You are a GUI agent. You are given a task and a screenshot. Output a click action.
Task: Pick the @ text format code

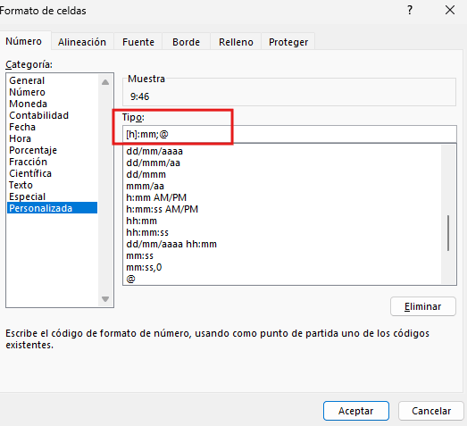click(282, 279)
